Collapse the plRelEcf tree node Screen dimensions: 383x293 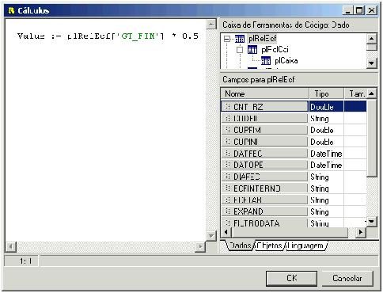click(227, 39)
